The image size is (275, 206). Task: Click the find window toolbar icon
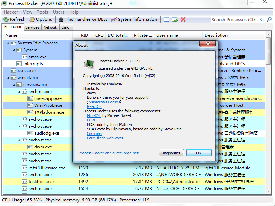click(166, 19)
